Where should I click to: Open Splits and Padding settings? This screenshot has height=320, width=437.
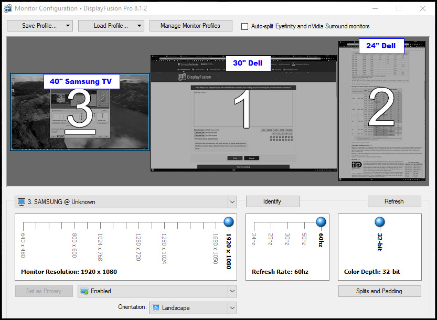[x=380, y=291]
